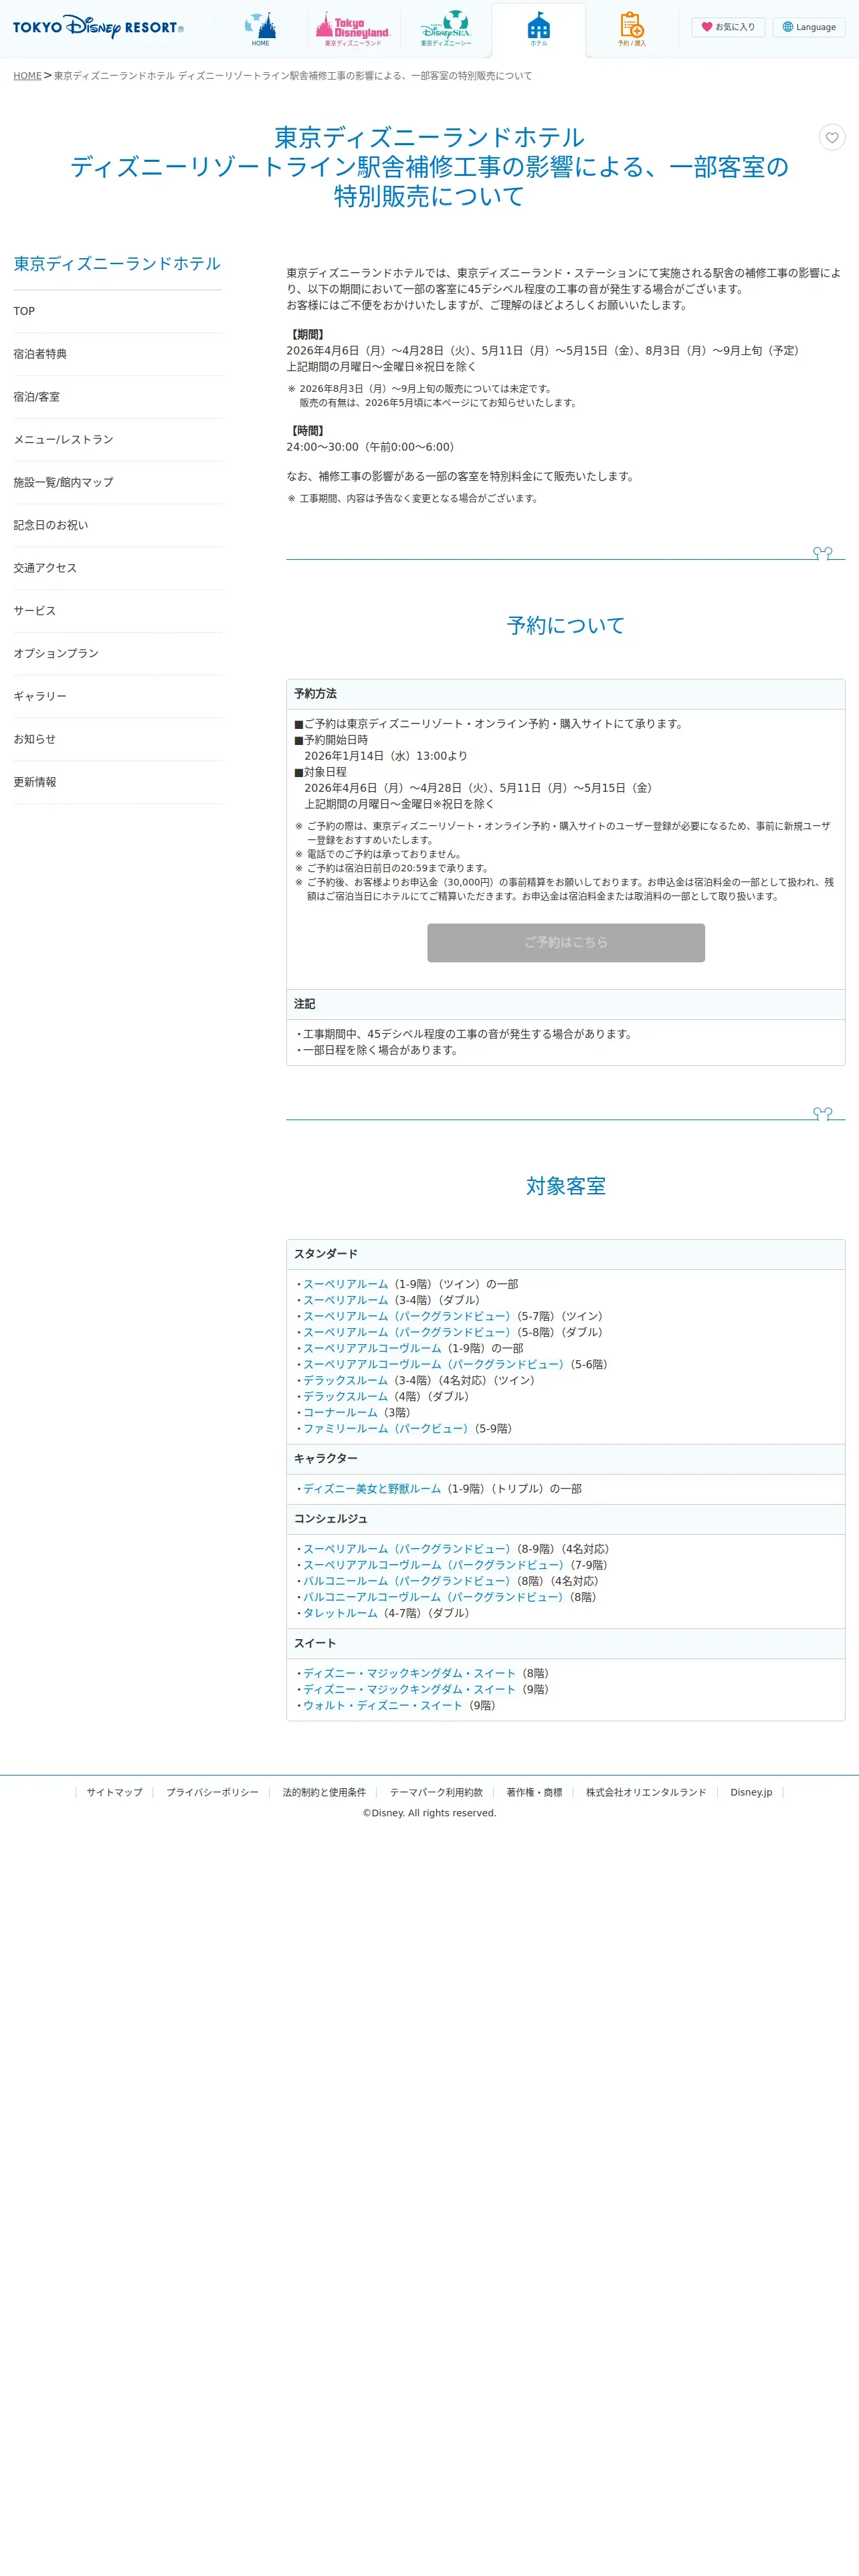
Task: Open スーペリアアルコーヴルーム (1-9階) link
Action: 372,1348
